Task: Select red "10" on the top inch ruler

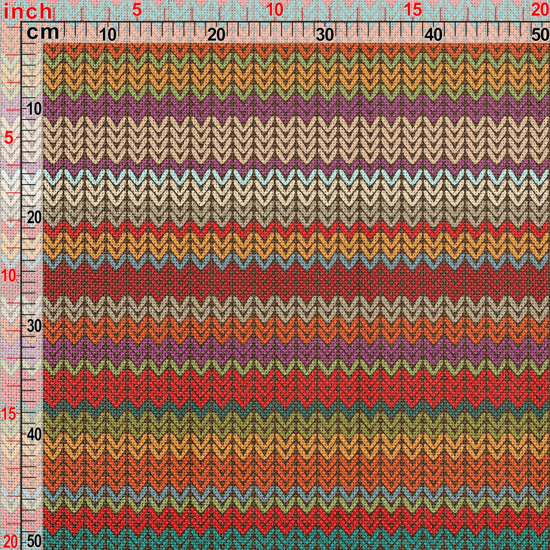Action: (274, 11)
